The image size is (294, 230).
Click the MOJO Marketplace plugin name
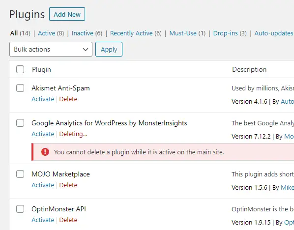tap(60, 174)
